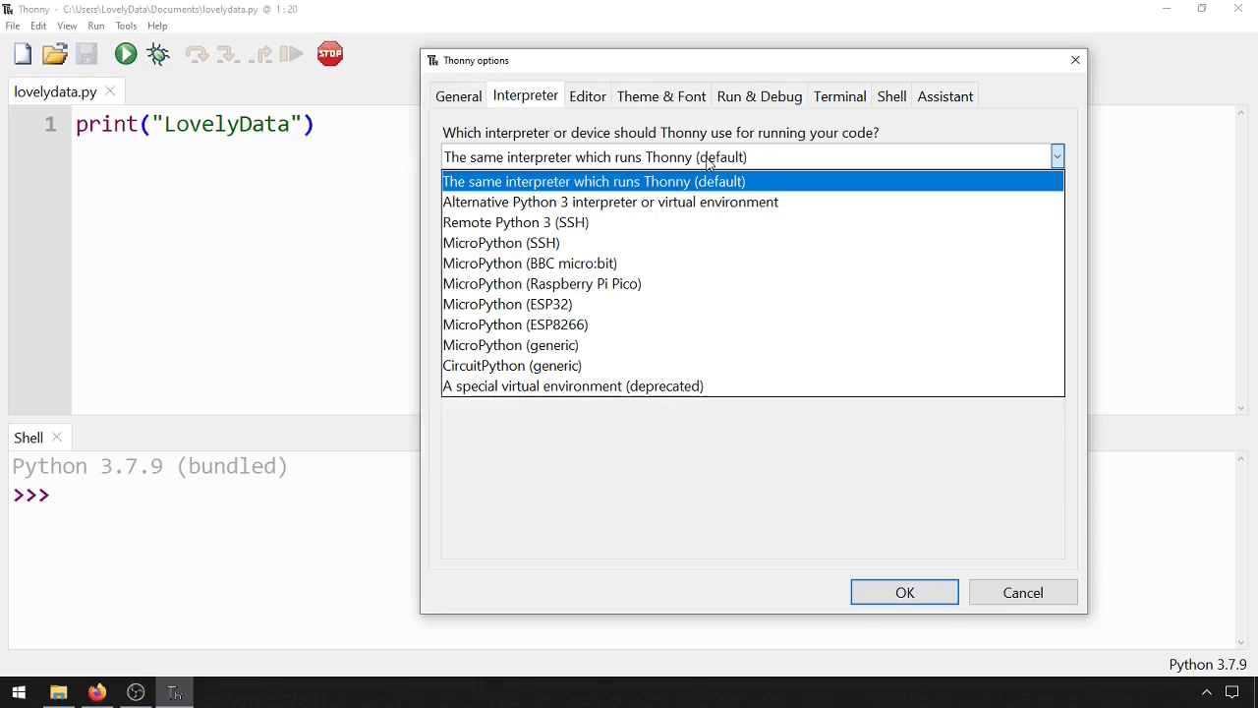Screen dimensions: 1258x708
Task: Click the Step out toolbar icon
Action: [260, 55]
